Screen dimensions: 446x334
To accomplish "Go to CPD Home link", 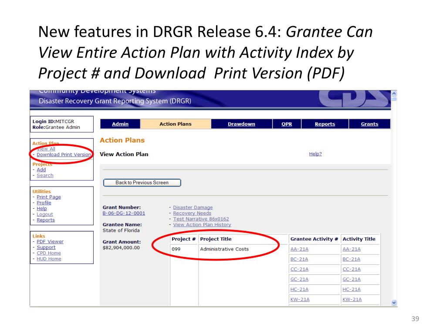I will (x=49, y=253).
